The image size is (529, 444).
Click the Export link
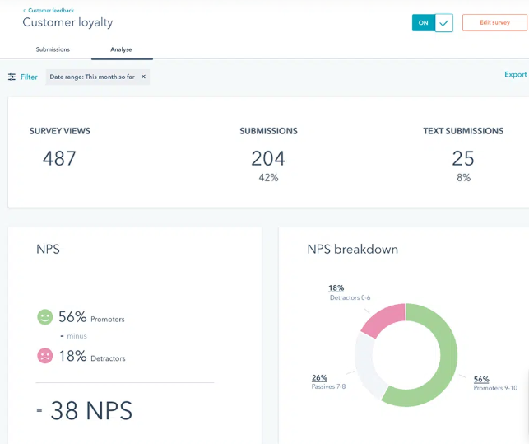515,75
